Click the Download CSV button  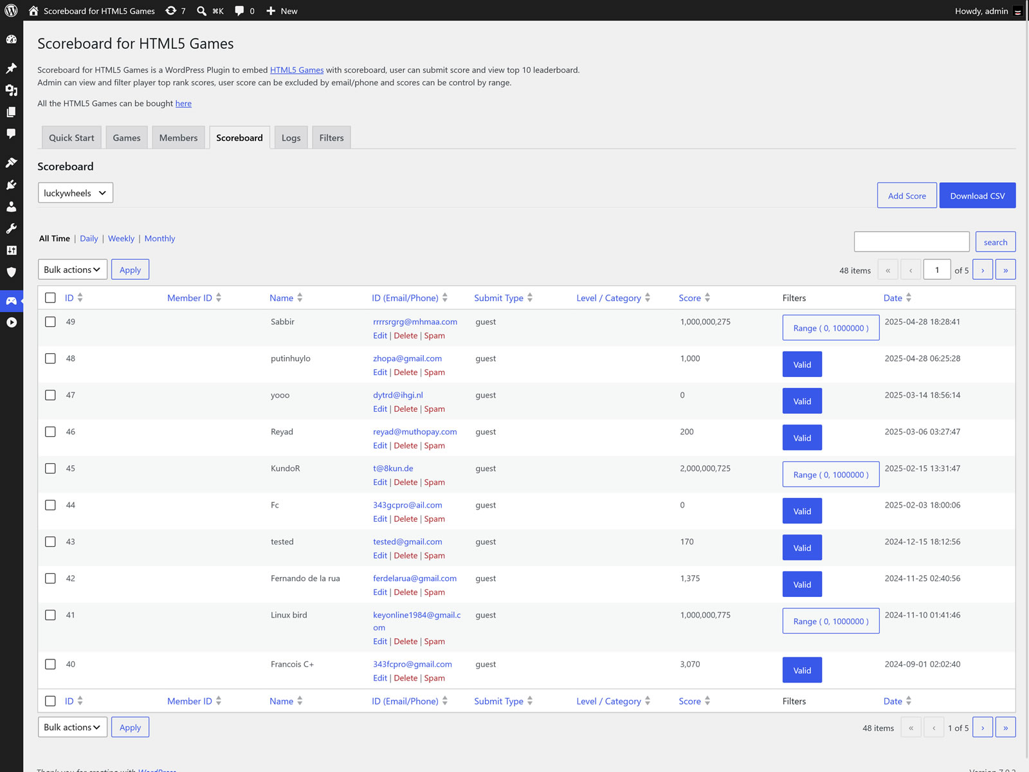[x=978, y=196]
